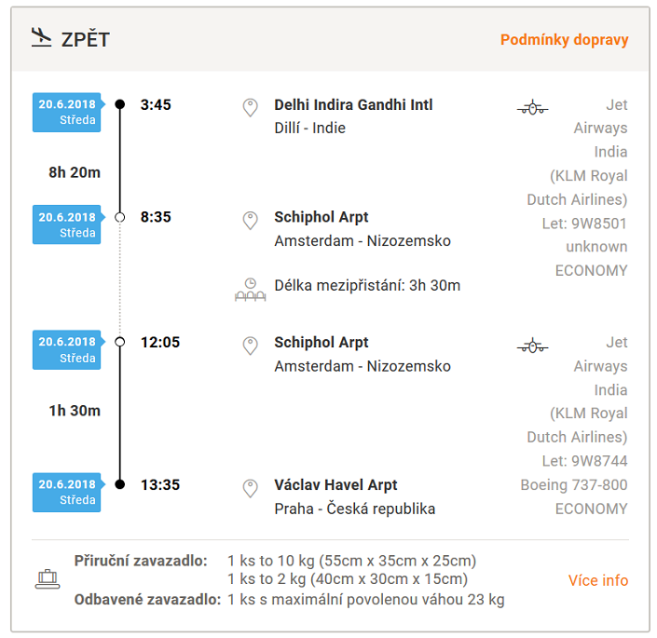Screen dimensions: 657x638
Task: Click the Délka mezipřistání 3h 30m text
Action: point(367,286)
